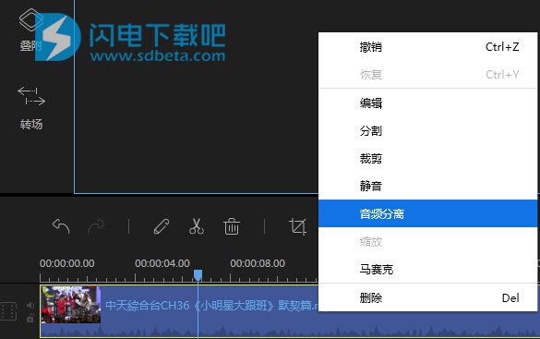The height and width of the screenshot is (339, 540).
Task: Select 马赛克 in the context menu
Action: 427,269
